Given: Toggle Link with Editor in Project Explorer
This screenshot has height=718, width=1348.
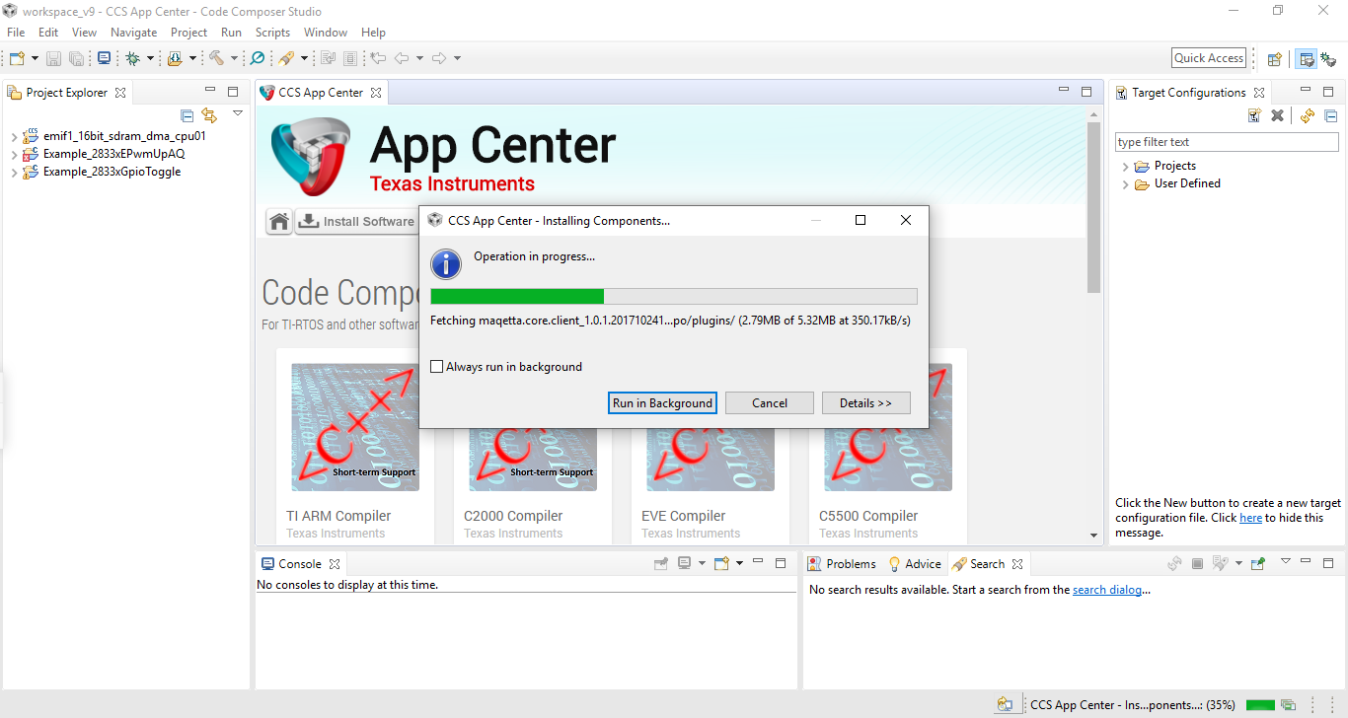Looking at the screenshot, I should pos(208,115).
